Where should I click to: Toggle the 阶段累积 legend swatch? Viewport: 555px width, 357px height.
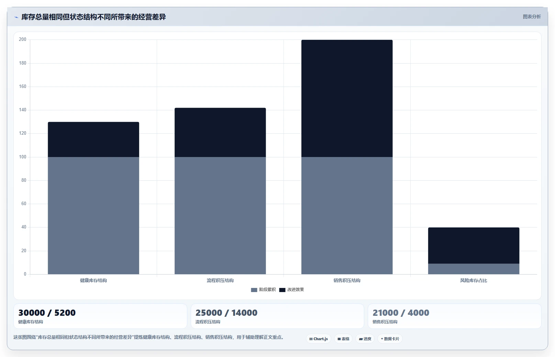coord(254,290)
